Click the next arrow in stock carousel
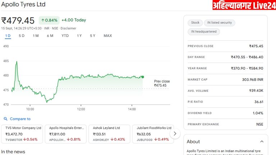Image resolution: width=276 pixels, height=155 pixels. pos(175,134)
